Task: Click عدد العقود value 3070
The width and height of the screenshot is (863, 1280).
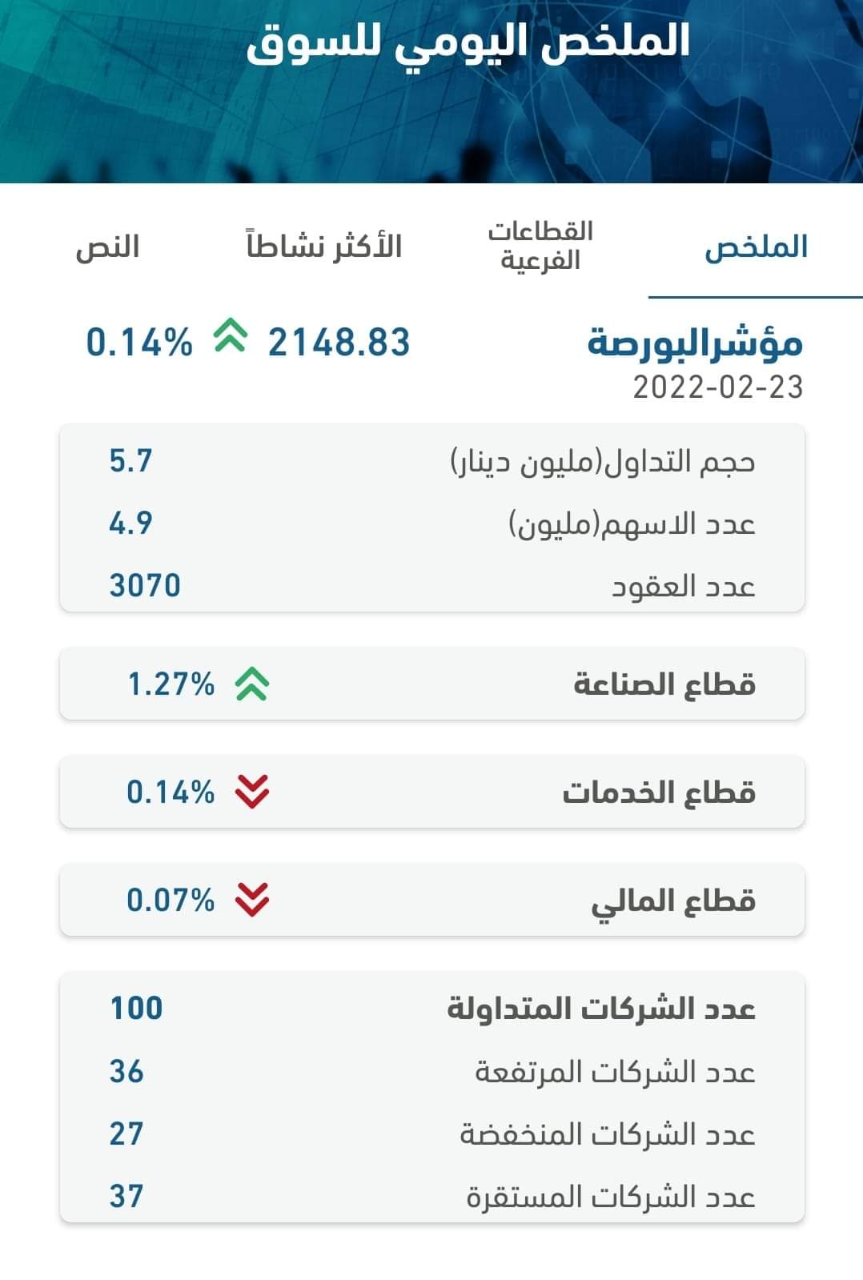Action: coord(145,586)
